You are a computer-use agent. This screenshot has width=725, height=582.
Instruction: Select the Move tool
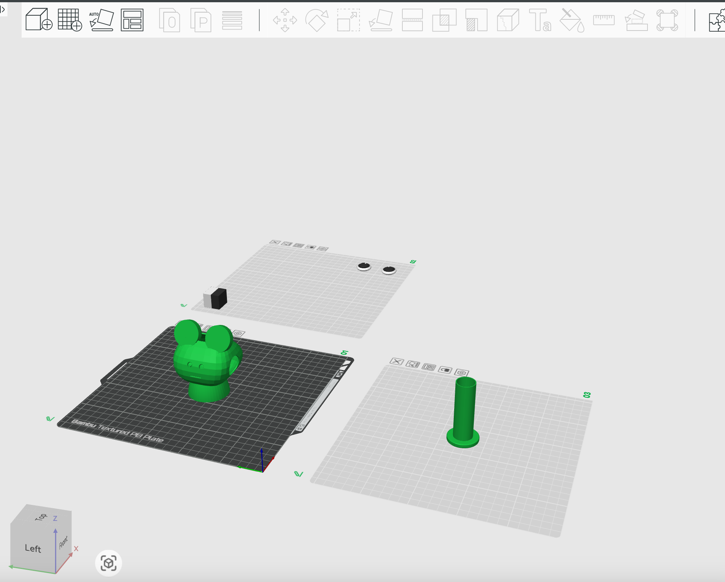tap(285, 20)
